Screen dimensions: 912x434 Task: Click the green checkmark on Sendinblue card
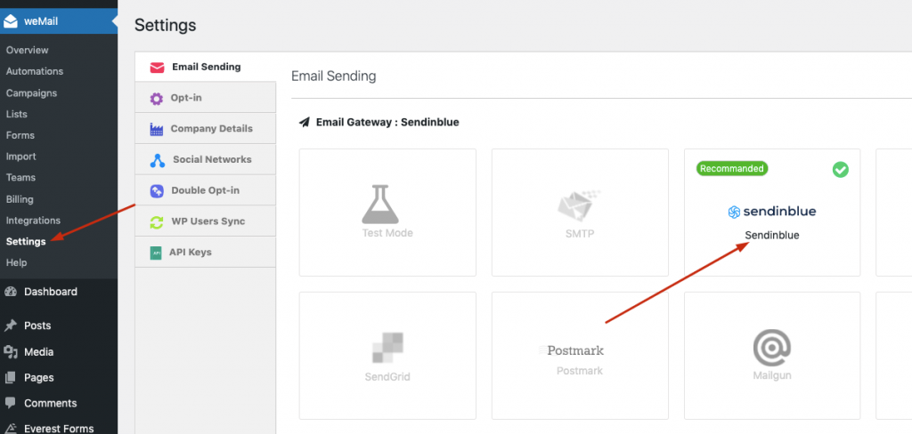pos(841,170)
